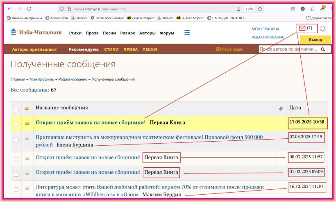Tick checkbox for 08.03.2025 11:57 message
This screenshot has height=202, width=336.
16,160
